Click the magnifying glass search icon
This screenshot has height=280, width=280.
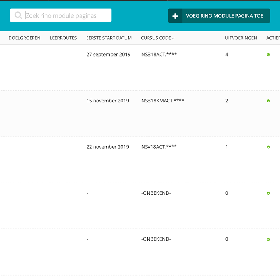[x=18, y=15]
